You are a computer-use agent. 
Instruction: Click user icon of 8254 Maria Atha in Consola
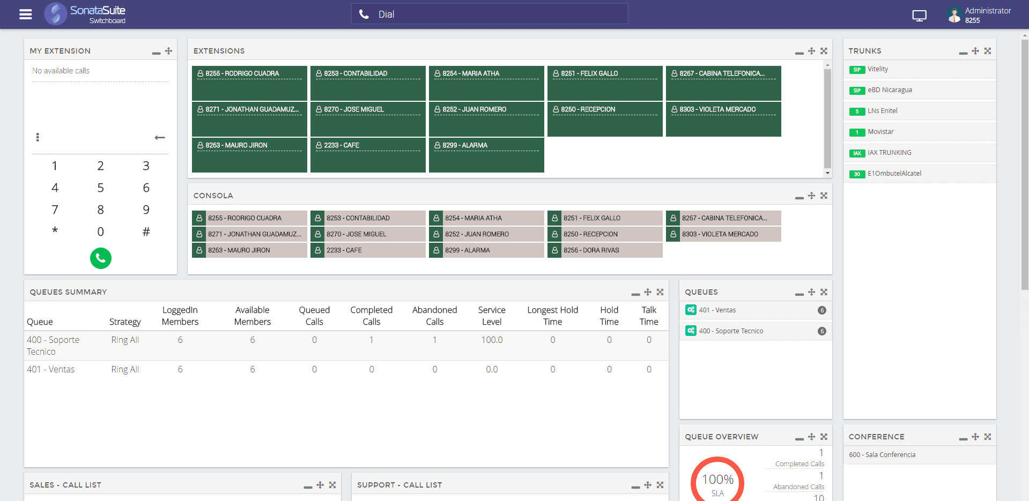pyautogui.click(x=436, y=218)
